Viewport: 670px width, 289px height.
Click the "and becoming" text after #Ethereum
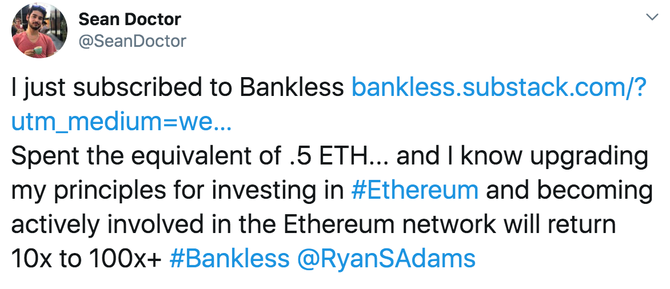(x=569, y=190)
